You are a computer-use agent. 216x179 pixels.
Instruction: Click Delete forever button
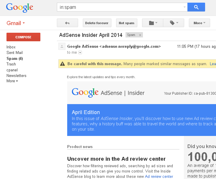tap(97, 23)
